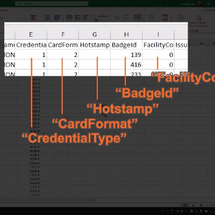Select the FacilityCo header cell
Screen dimensions: 215x215
point(158,45)
